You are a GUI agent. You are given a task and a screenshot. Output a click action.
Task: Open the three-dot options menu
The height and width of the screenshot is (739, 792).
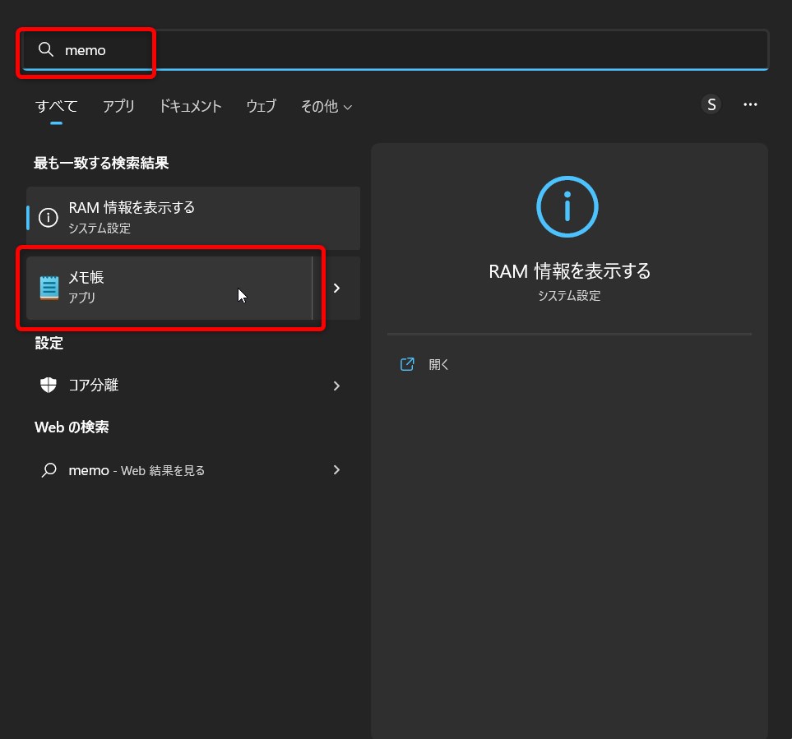(750, 104)
